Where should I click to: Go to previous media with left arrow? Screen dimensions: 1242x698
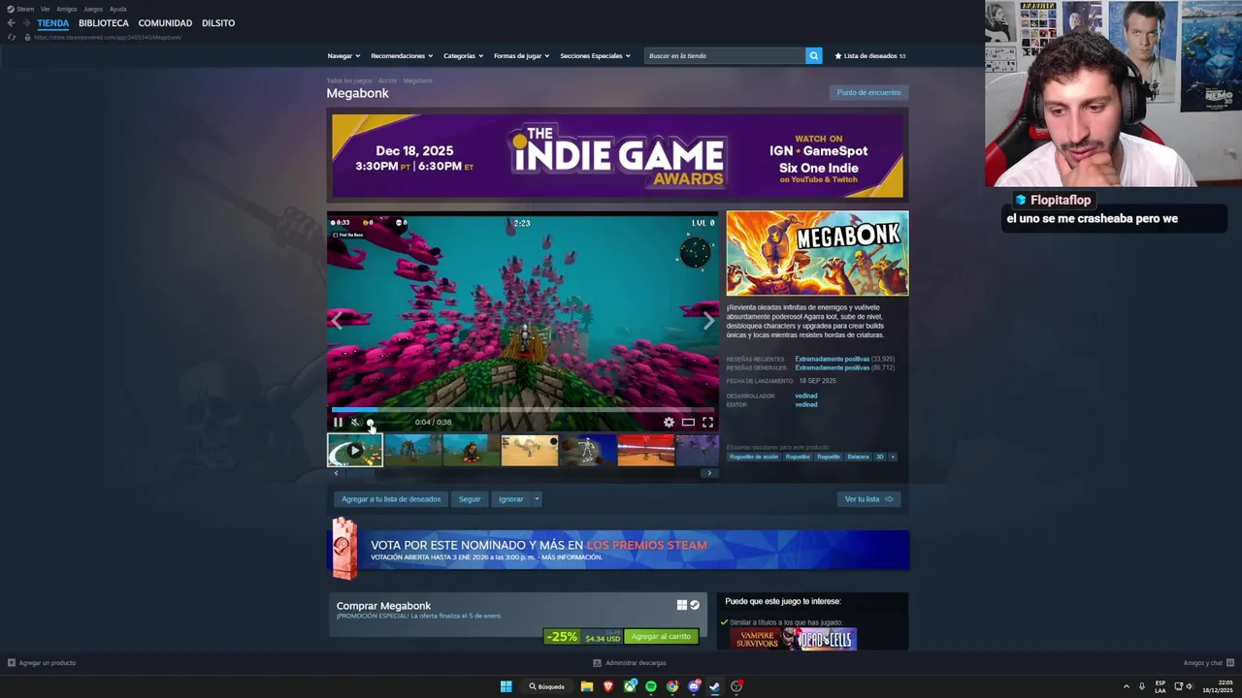[x=337, y=321]
